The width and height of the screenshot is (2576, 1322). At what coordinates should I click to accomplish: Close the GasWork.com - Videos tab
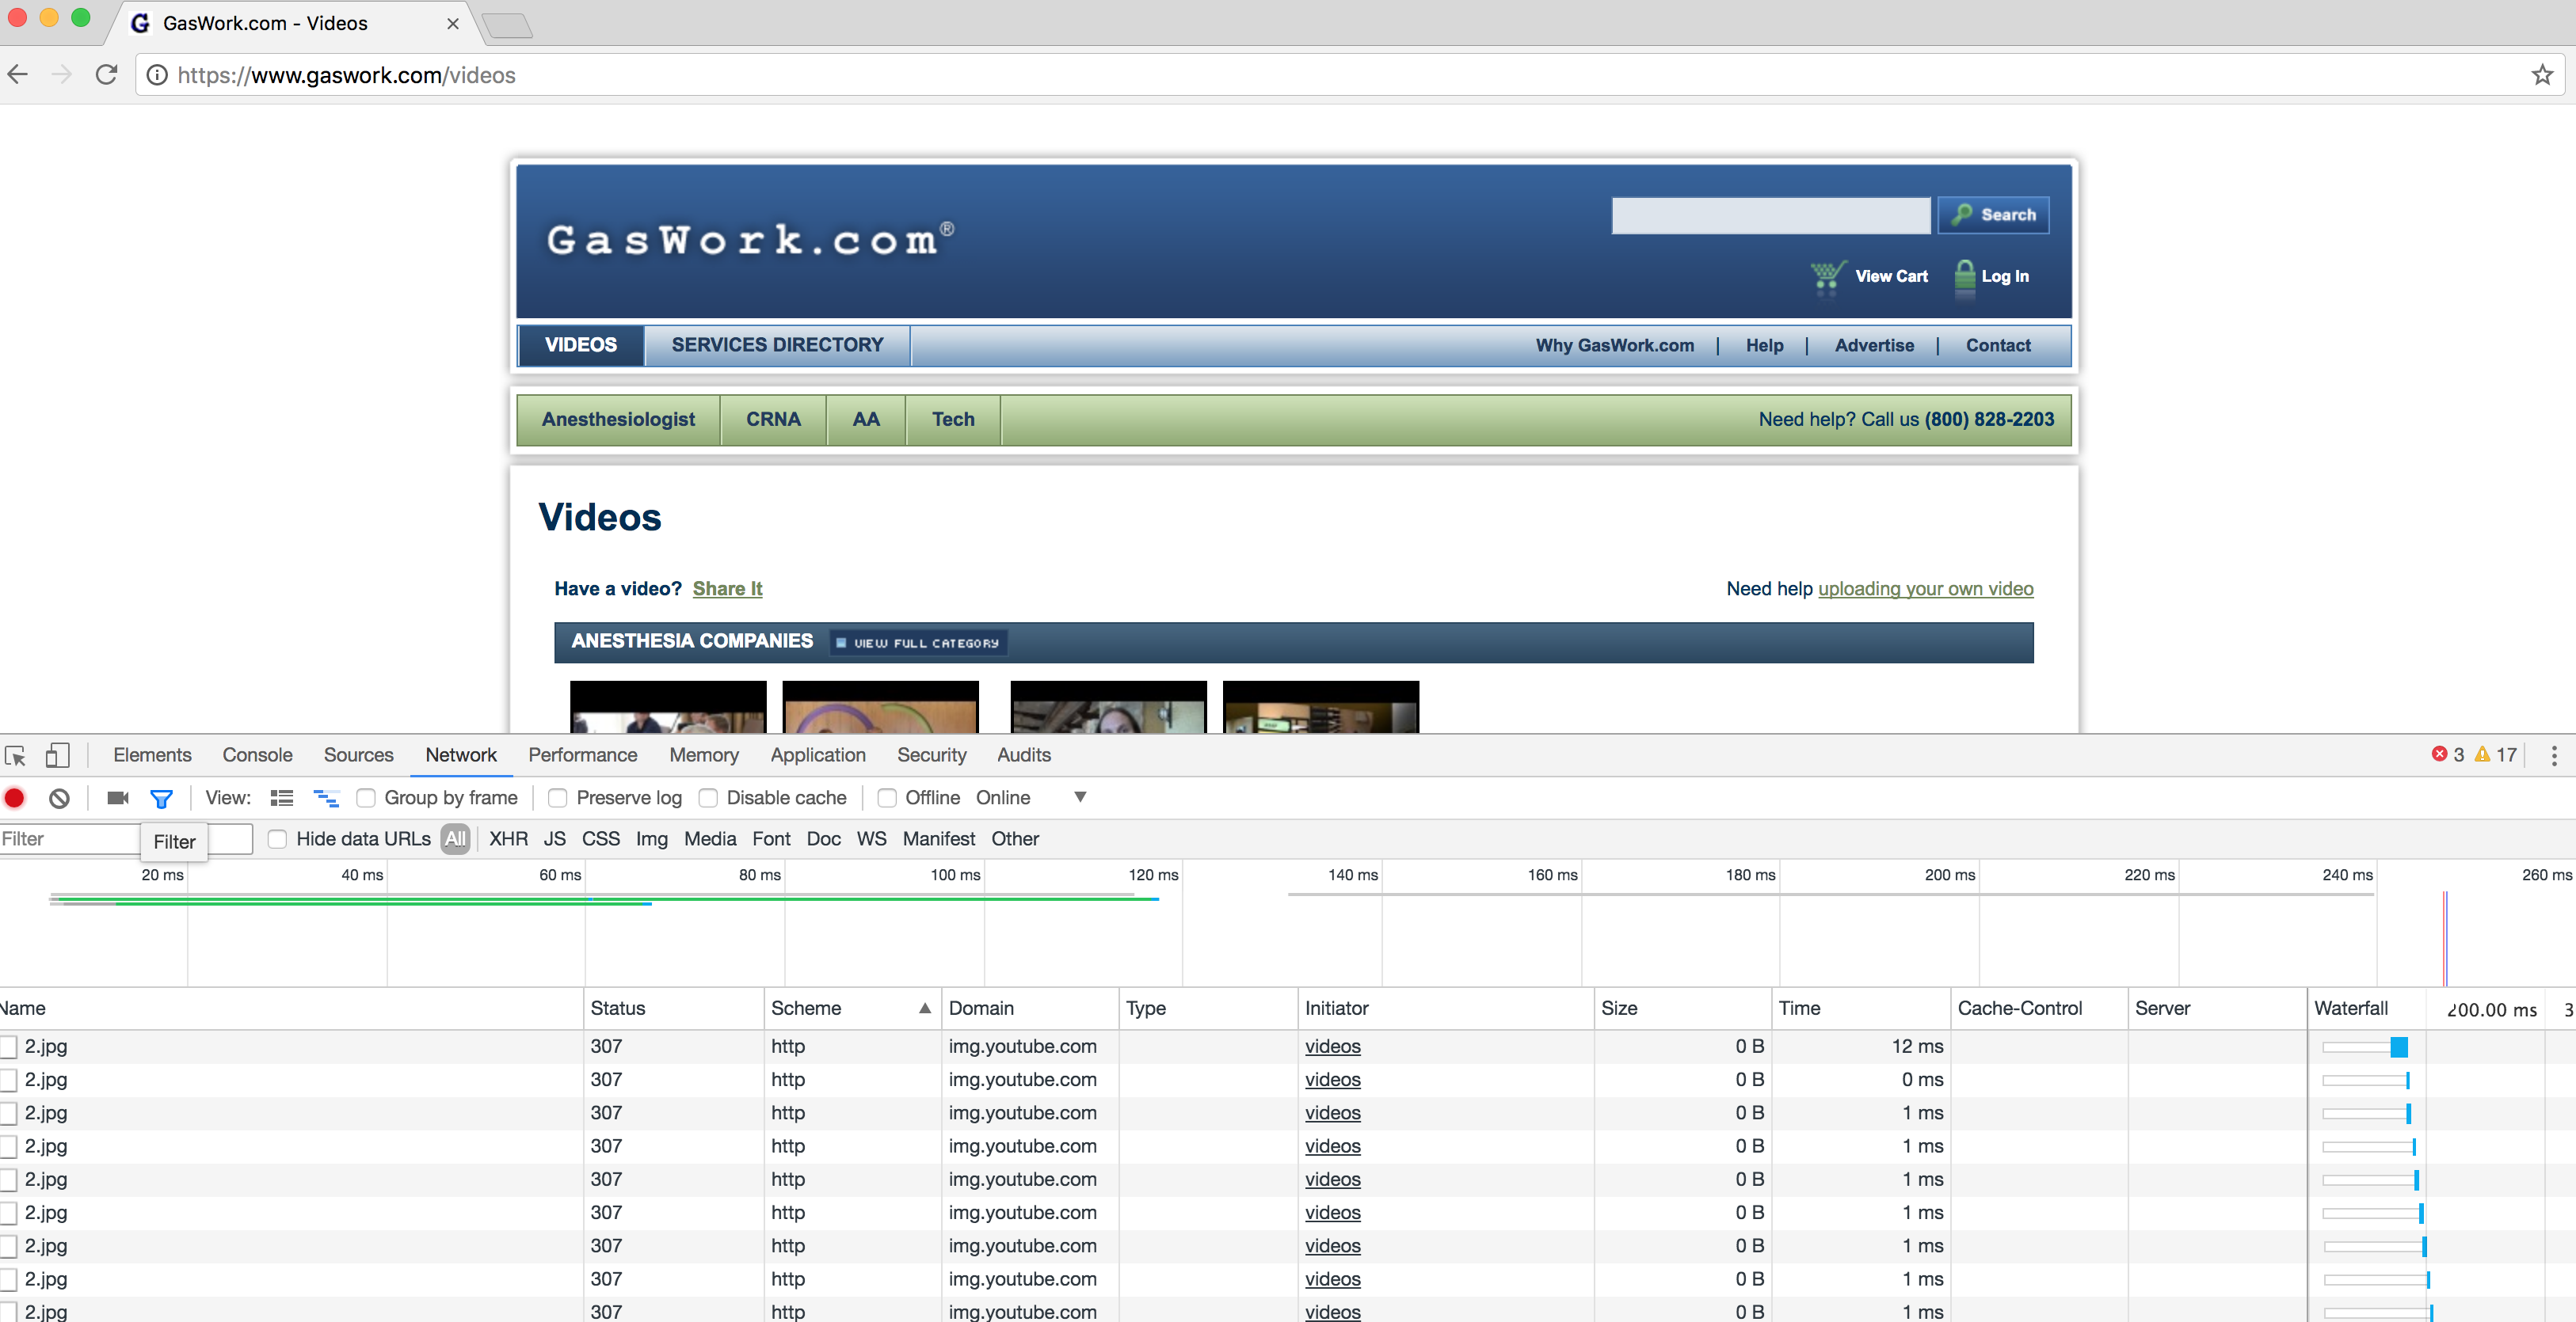[x=453, y=23]
